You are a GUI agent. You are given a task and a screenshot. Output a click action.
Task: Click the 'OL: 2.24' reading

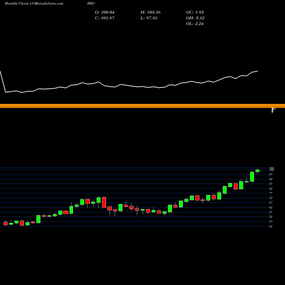tap(195, 24)
